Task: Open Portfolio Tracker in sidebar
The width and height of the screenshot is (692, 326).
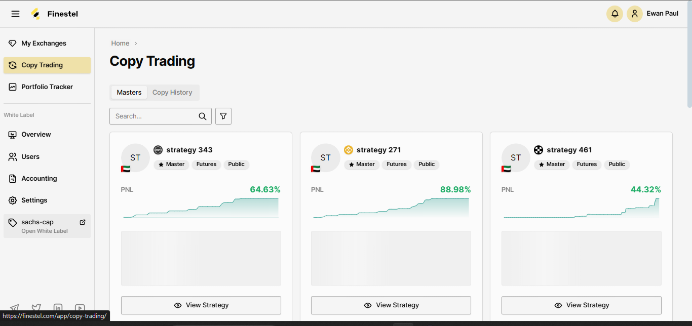Action: click(x=47, y=87)
